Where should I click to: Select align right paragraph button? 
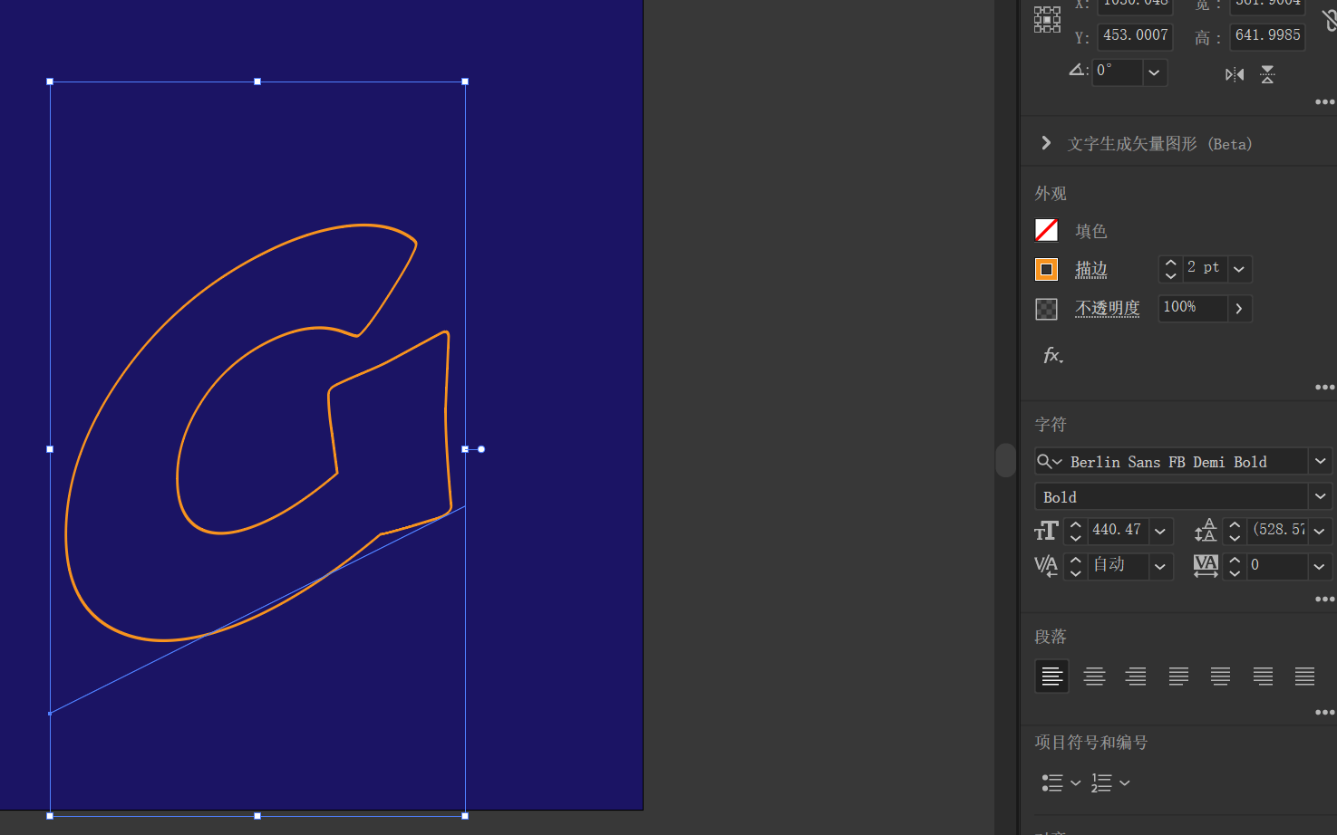click(1136, 677)
